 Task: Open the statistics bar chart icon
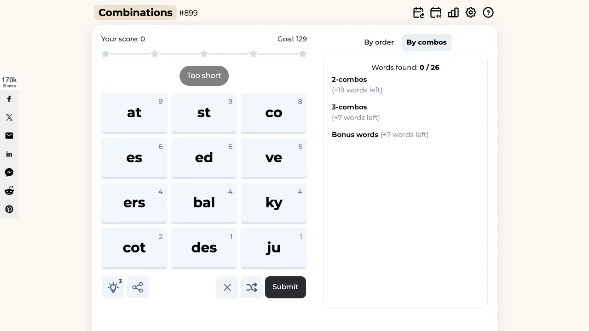click(x=453, y=13)
